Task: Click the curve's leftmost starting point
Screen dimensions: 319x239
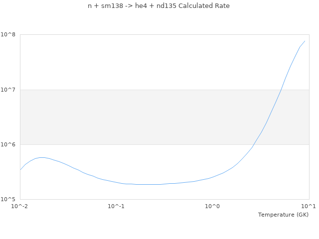Action: [x=20, y=170]
